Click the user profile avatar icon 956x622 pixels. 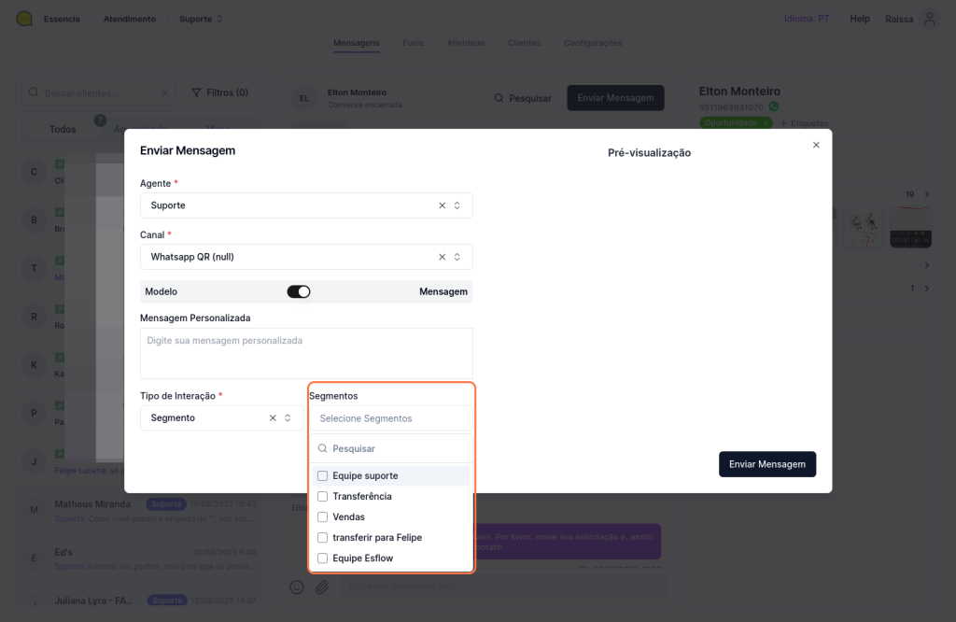point(928,19)
